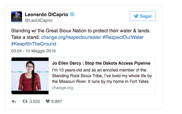Image resolution: width=182 pixels, height=114 pixels.
Task: Click the reply arrow icon
Action: click(x=14, y=101)
